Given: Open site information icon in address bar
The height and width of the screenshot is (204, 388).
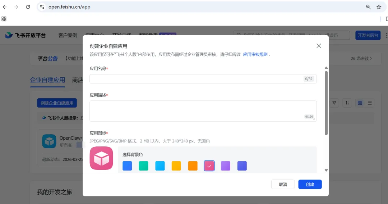Looking at the screenshot, I should coord(42,7).
